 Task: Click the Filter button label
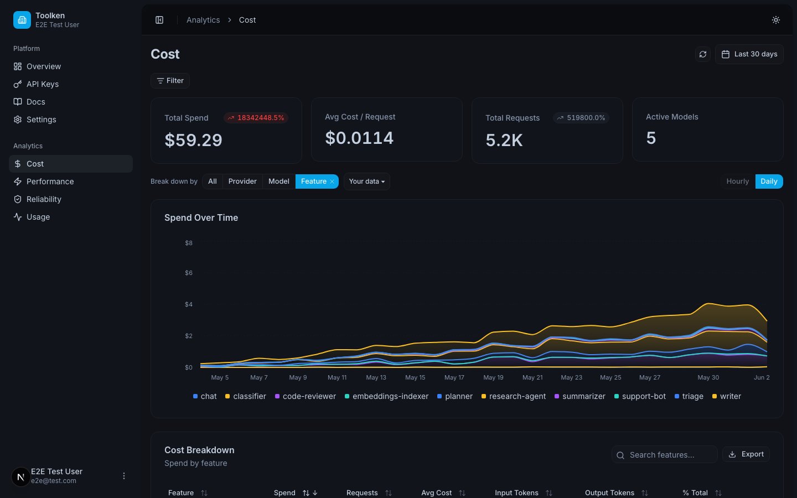point(175,81)
